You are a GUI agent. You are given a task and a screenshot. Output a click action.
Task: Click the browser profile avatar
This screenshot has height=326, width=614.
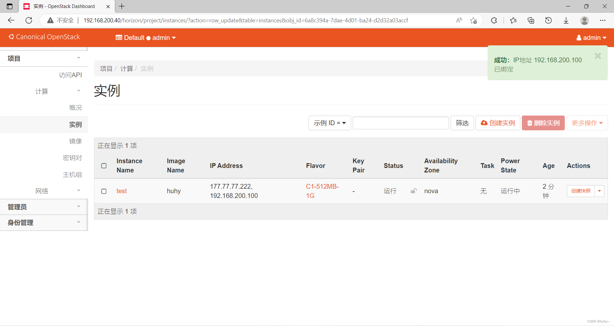pos(585,20)
